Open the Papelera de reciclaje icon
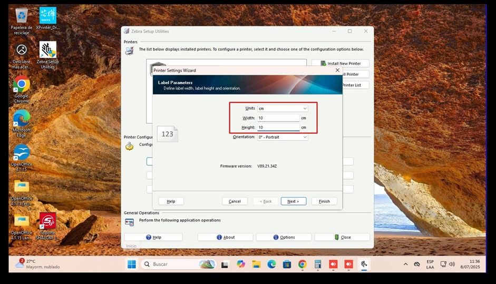The width and height of the screenshot is (496, 284). [22, 16]
